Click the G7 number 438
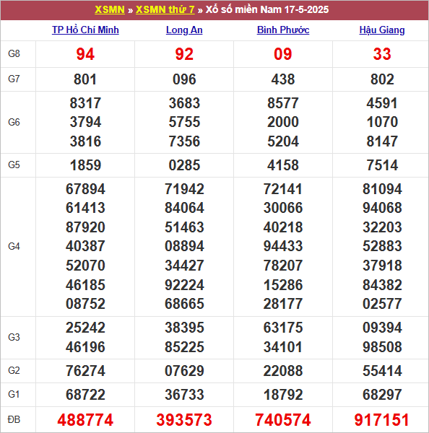 (x=283, y=79)
